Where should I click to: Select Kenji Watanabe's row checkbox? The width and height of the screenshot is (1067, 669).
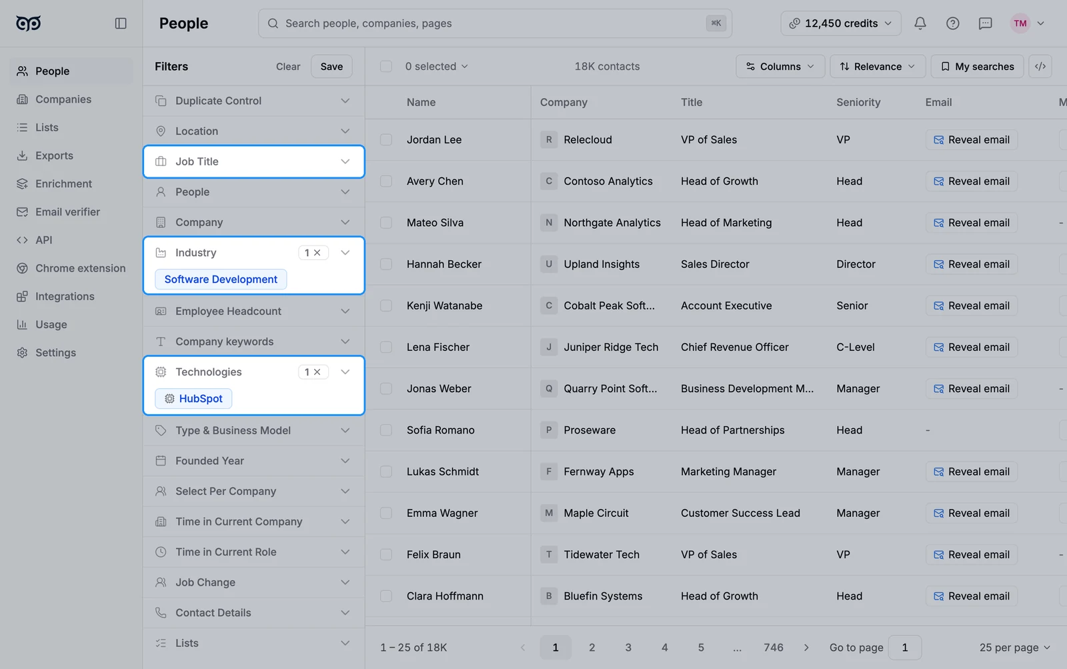386,305
